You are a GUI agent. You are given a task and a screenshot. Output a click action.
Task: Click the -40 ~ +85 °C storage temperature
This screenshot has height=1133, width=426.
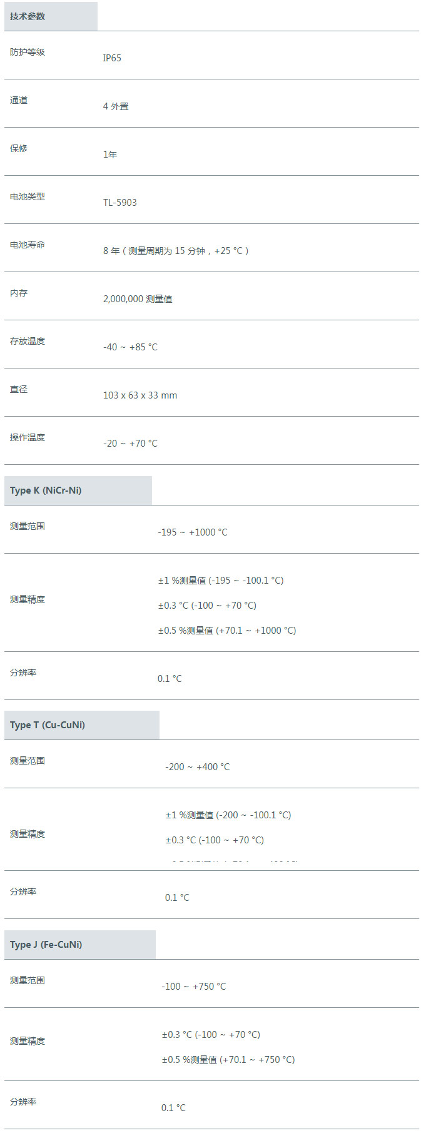coord(130,347)
